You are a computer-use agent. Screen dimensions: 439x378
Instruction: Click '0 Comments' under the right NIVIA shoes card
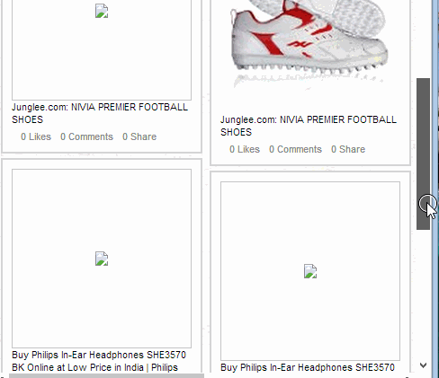[x=295, y=149]
